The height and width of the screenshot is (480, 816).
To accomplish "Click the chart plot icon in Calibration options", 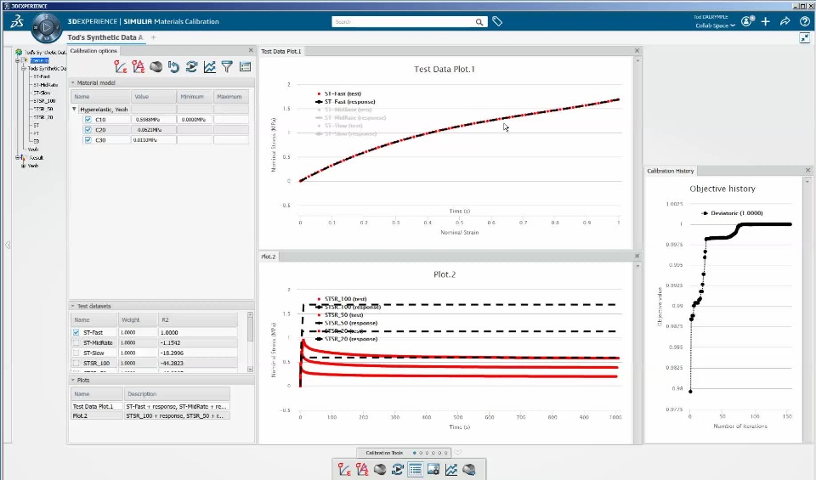I will tap(209, 66).
